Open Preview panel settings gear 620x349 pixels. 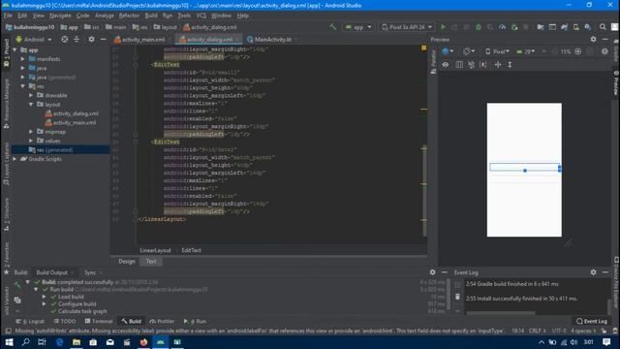pyautogui.click(x=593, y=39)
